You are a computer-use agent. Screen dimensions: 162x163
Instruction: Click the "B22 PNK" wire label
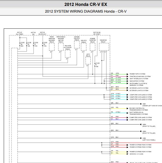click(115, 162)
